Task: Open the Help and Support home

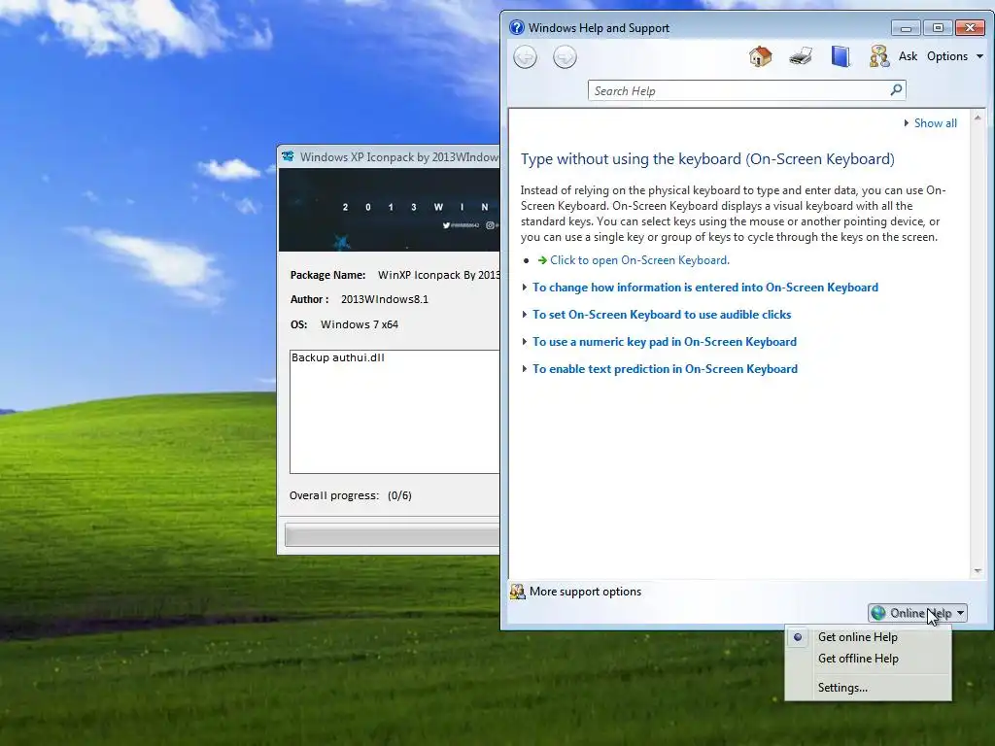Action: (x=760, y=56)
